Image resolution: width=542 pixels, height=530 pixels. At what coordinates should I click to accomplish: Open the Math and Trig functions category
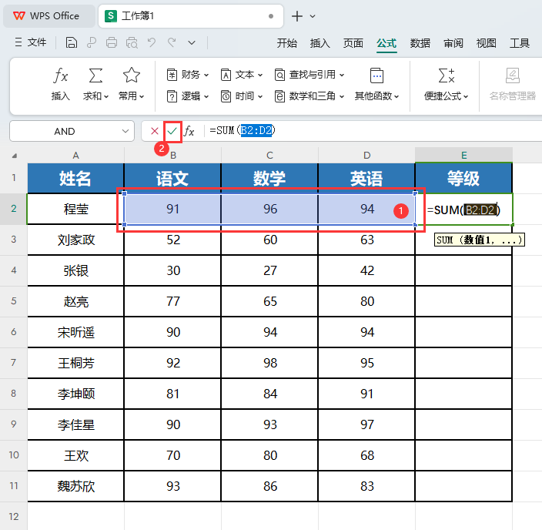point(309,96)
